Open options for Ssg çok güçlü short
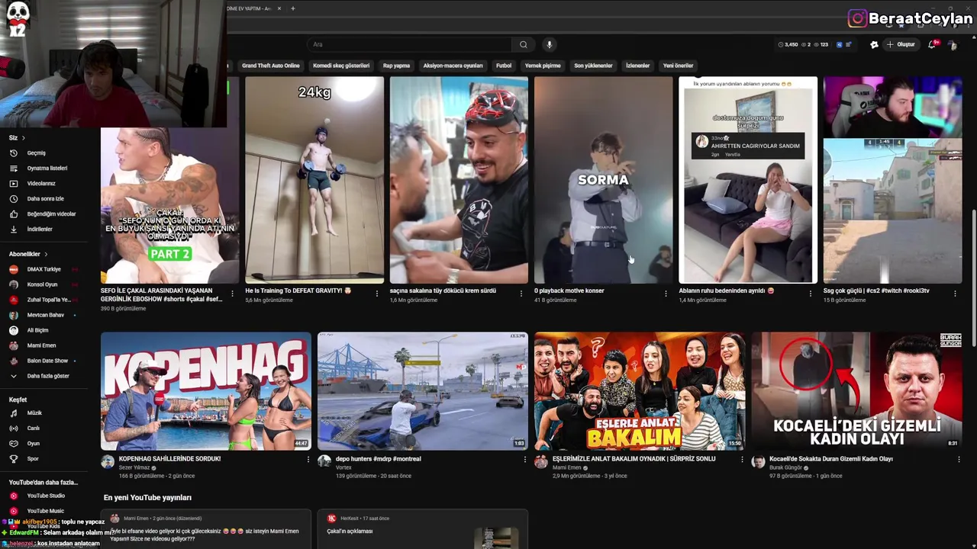The height and width of the screenshot is (549, 977). 955,294
